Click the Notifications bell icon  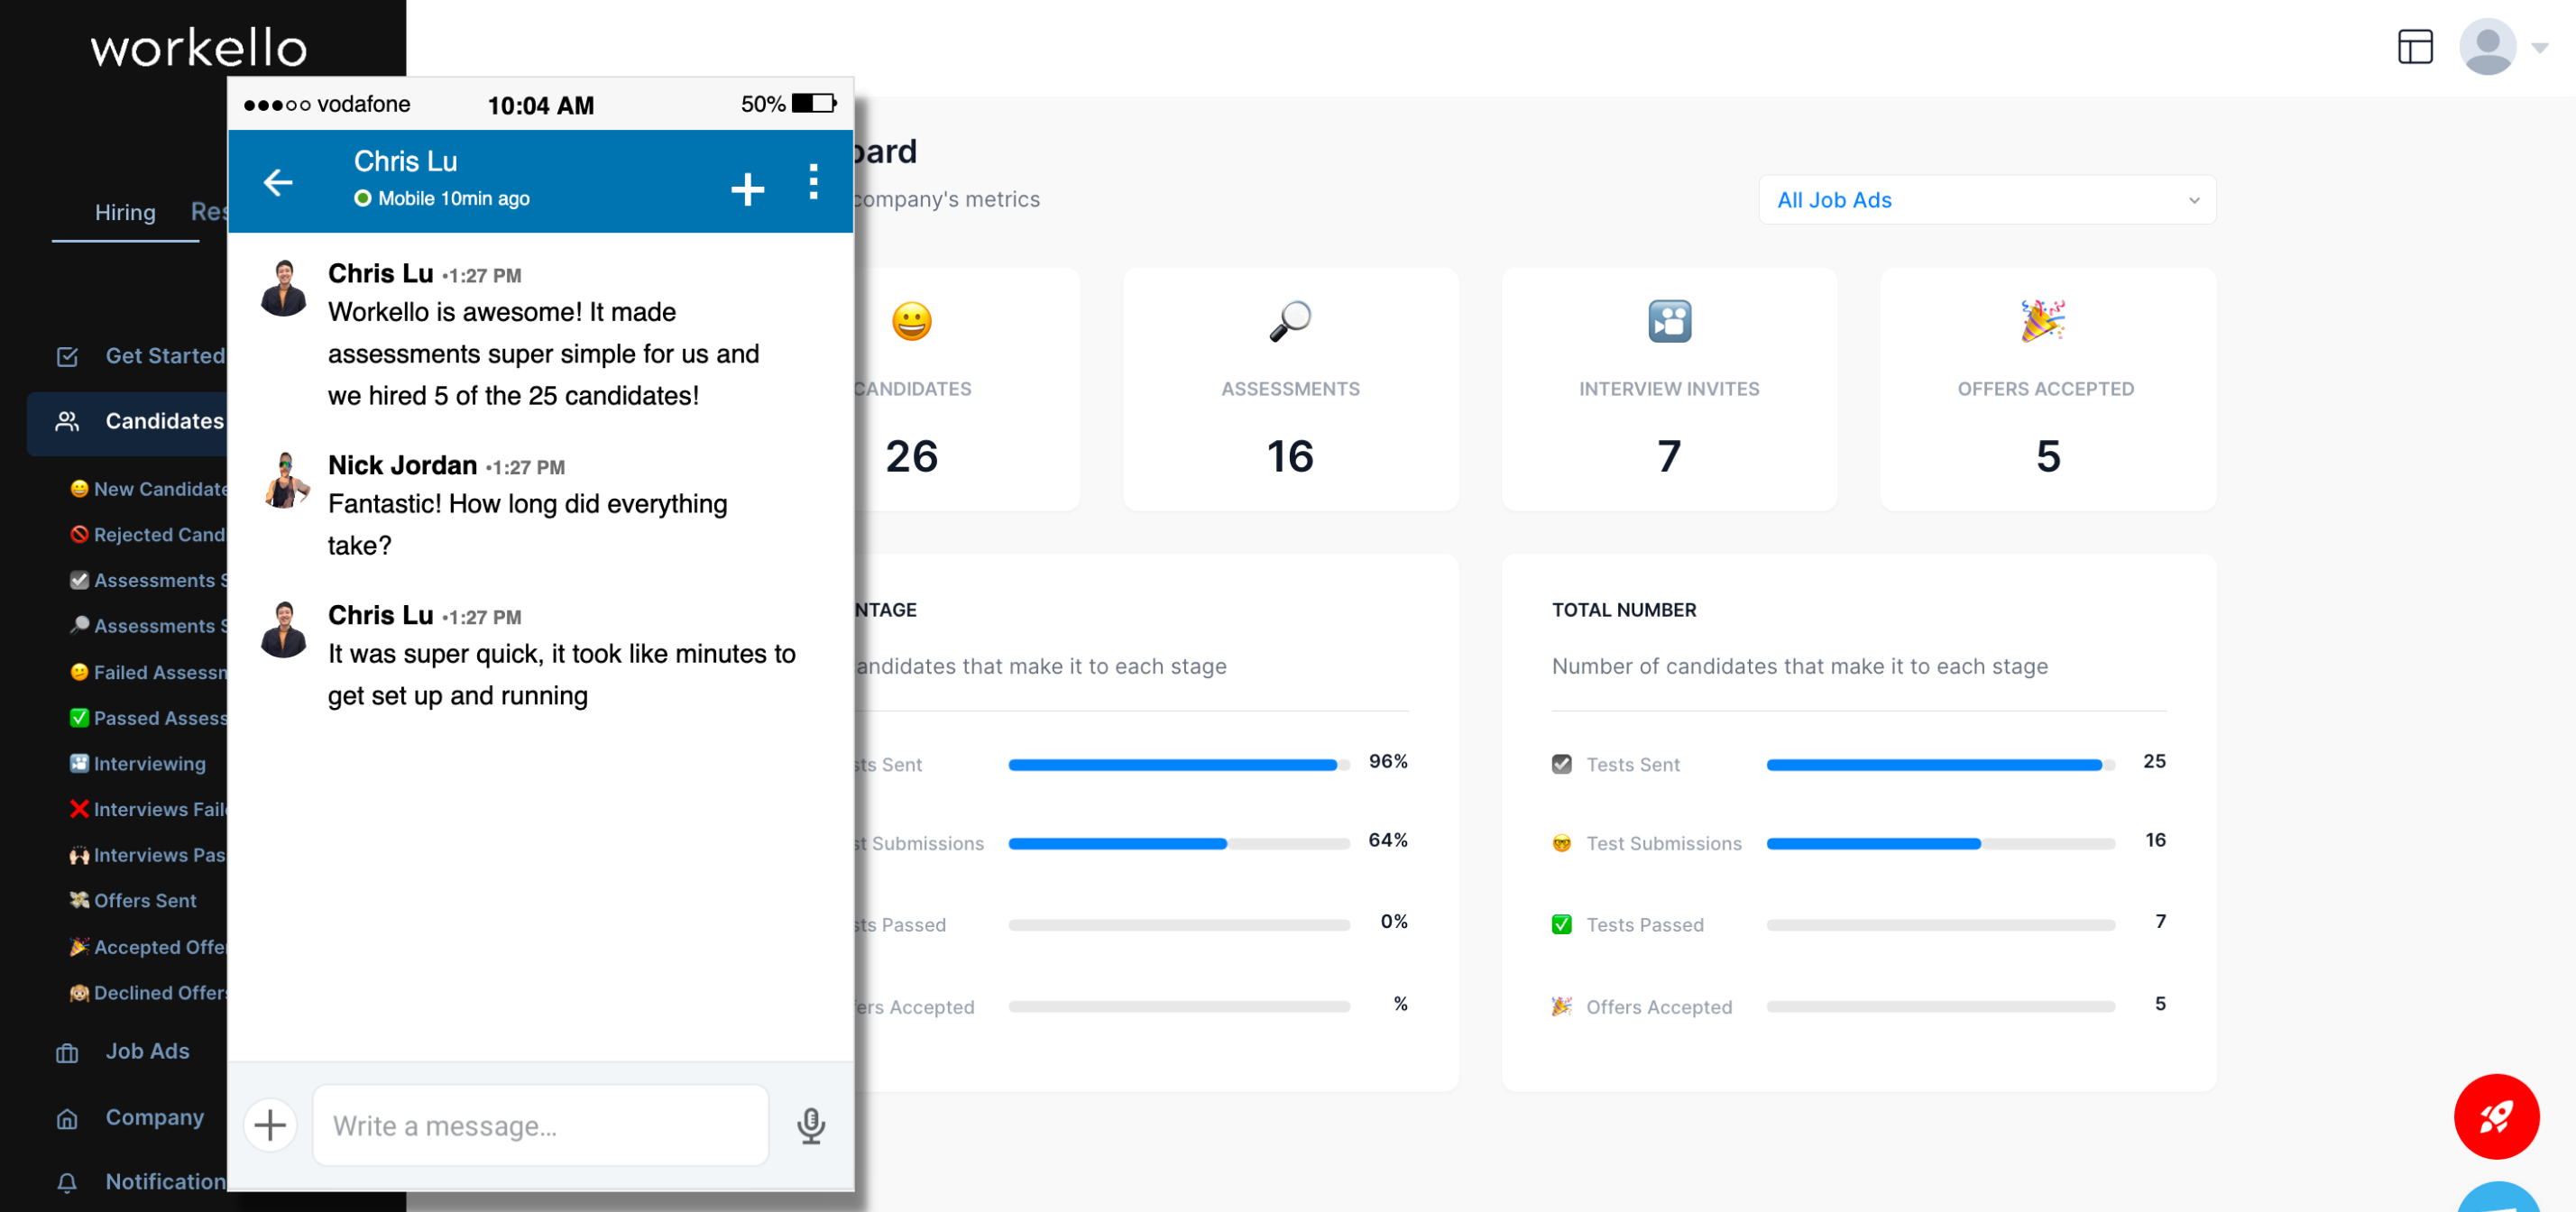tap(67, 1183)
